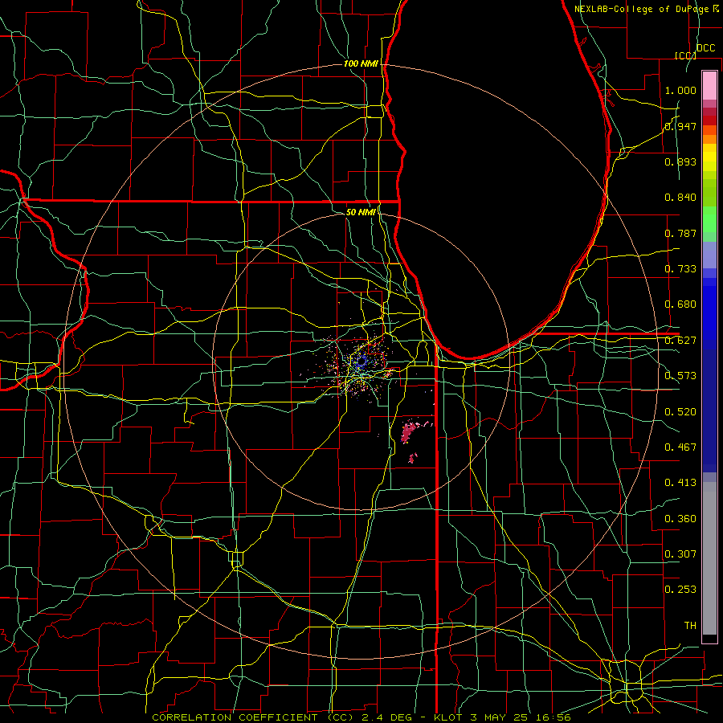Click the 1.000 scale value
The width and height of the screenshot is (723, 723).
[680, 90]
